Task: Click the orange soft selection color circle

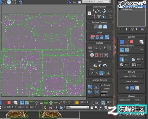Action: point(77,102)
